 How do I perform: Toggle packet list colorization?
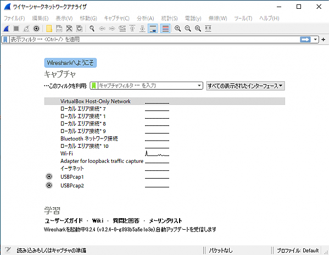point(165,29)
